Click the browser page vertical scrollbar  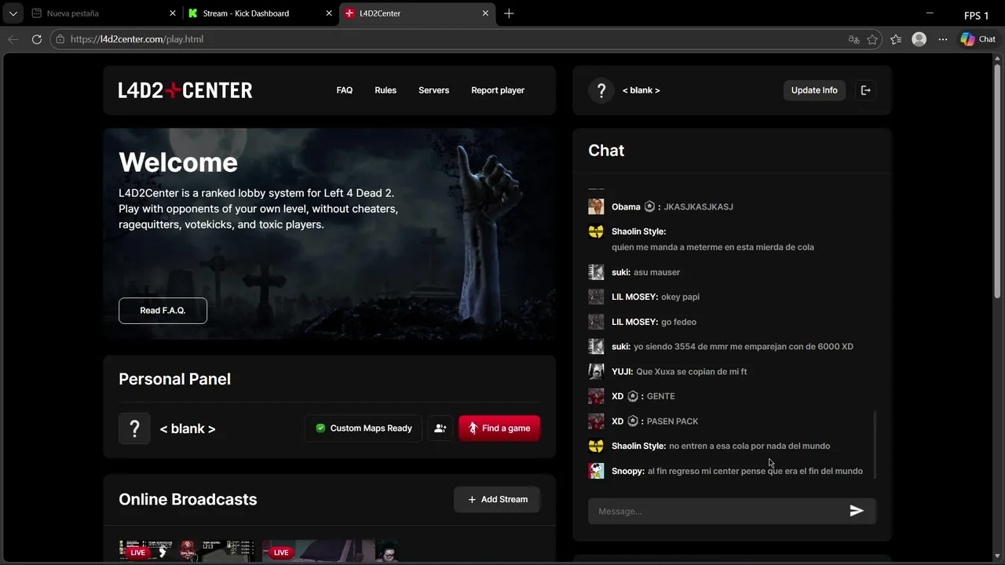(x=997, y=180)
